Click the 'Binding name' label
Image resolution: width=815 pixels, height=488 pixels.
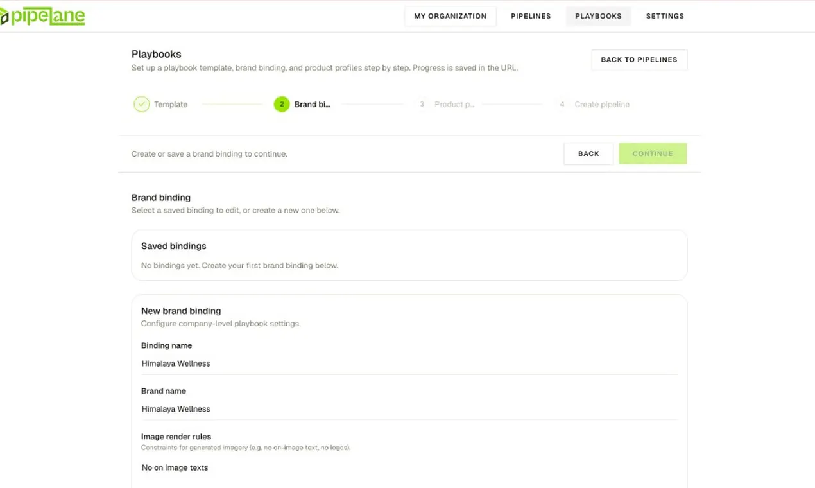tap(167, 345)
